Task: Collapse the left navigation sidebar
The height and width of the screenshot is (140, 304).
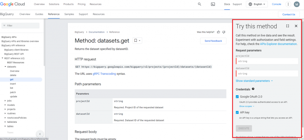Action: 40,134
